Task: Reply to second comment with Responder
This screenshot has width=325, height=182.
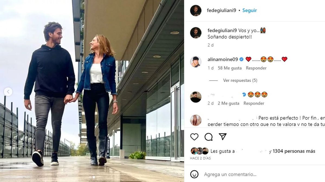Action: coord(254,103)
